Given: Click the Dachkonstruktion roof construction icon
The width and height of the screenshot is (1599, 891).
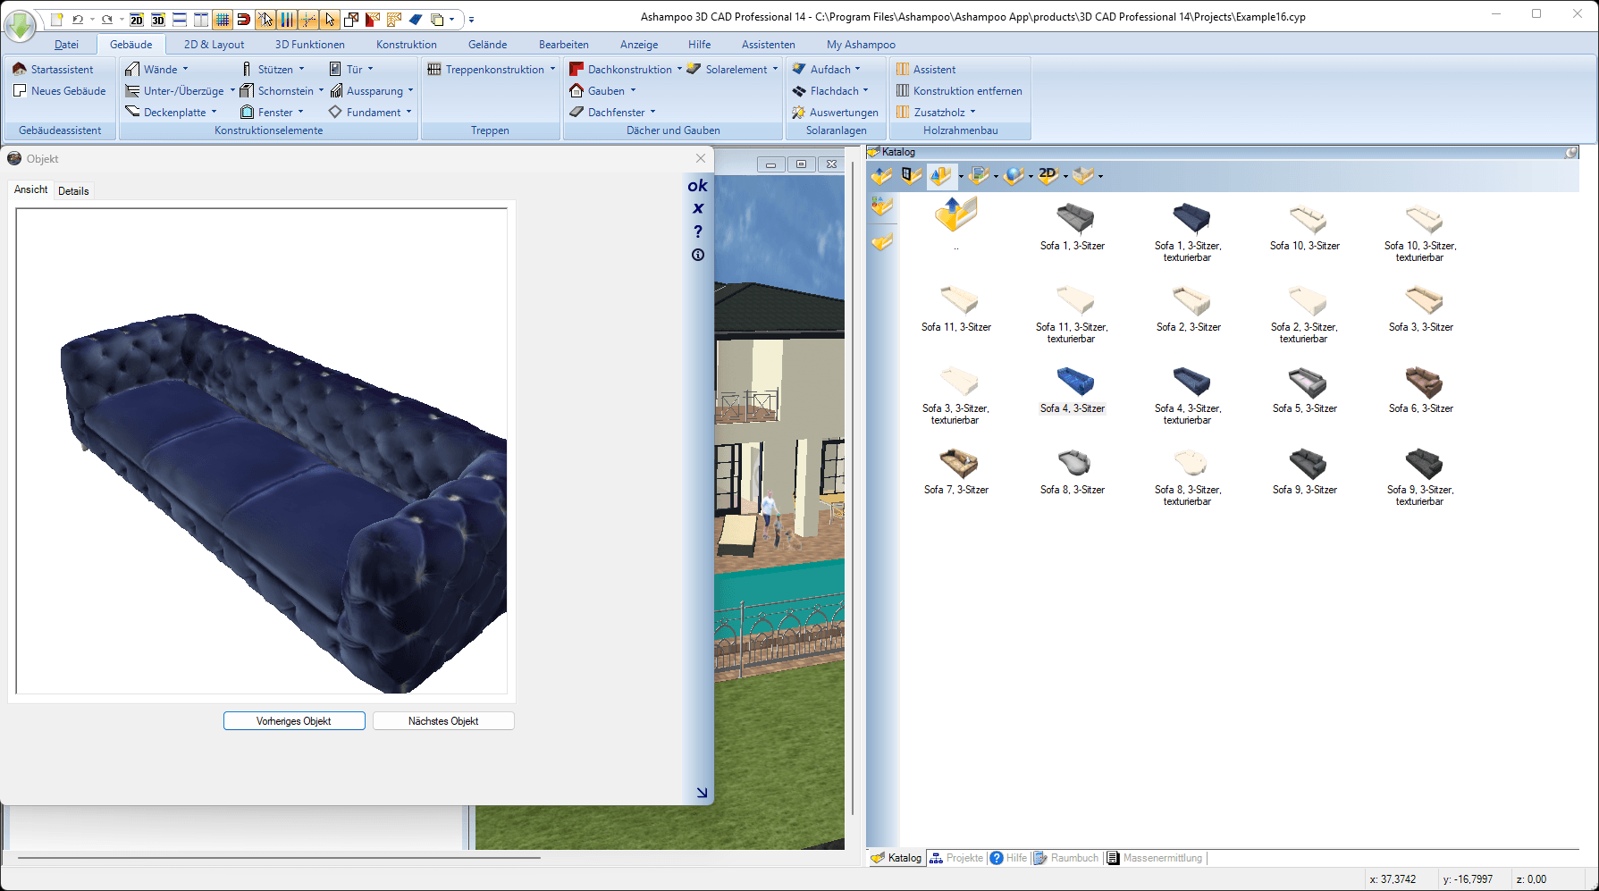Looking at the screenshot, I should point(576,69).
